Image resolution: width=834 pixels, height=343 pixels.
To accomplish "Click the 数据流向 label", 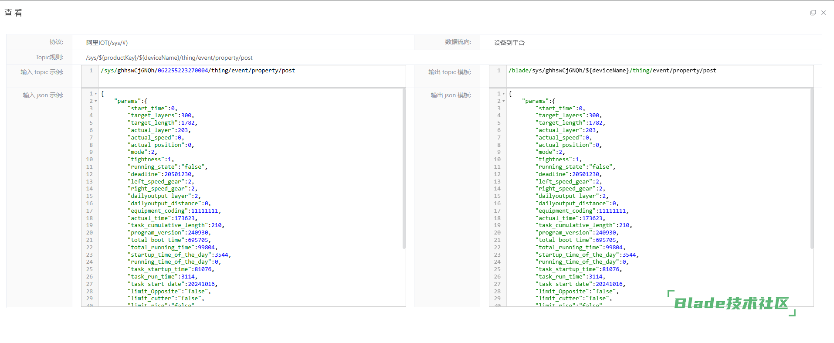I will 458,42.
